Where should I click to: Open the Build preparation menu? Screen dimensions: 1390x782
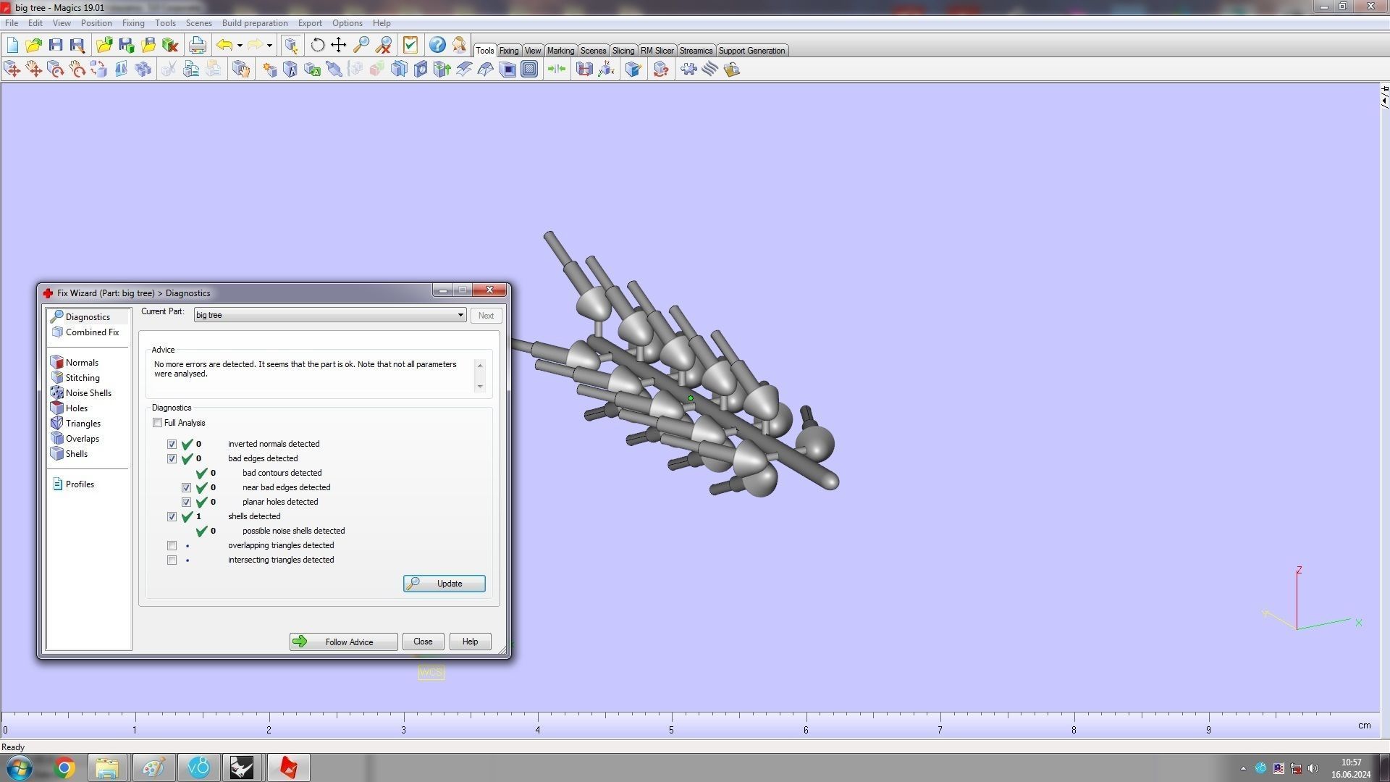254,23
